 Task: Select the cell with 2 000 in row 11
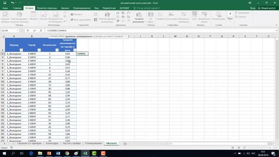point(32,85)
